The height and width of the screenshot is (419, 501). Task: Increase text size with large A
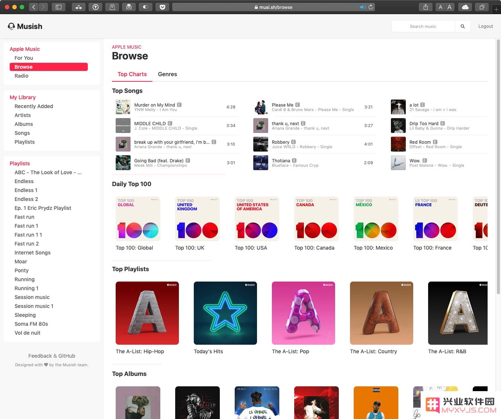pos(449,7)
